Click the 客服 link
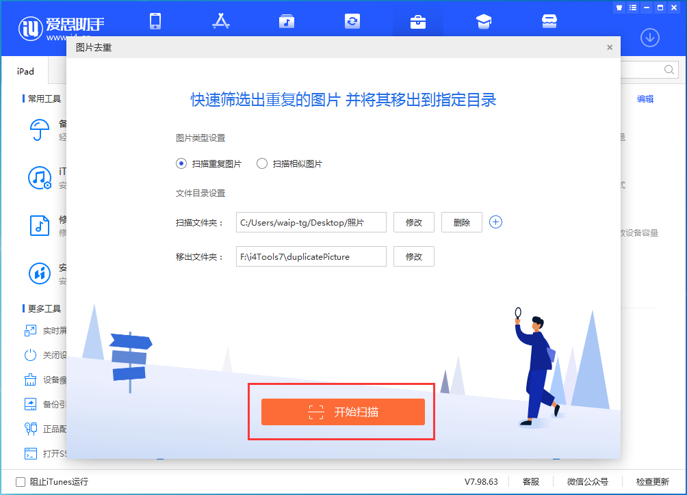 click(x=531, y=482)
